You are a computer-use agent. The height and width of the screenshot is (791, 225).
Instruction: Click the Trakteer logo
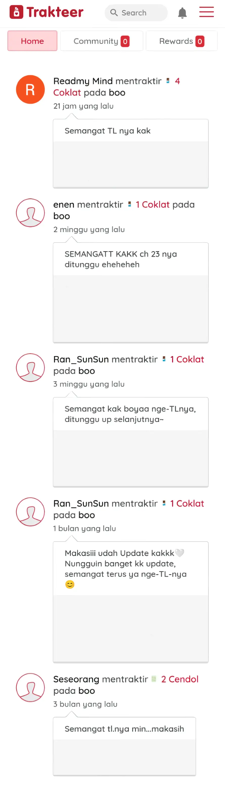click(46, 12)
